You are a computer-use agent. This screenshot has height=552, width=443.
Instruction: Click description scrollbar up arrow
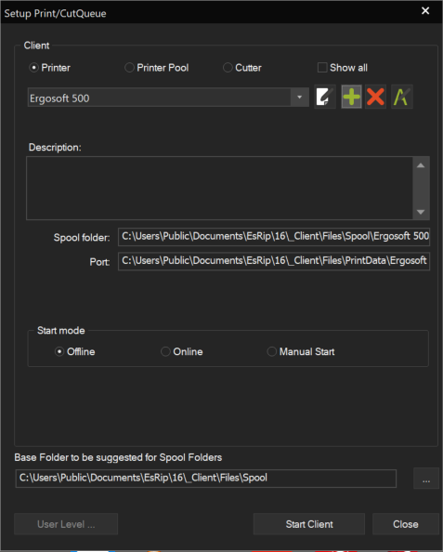pyautogui.click(x=421, y=165)
